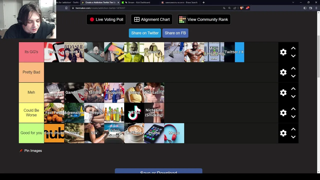This screenshot has width=320, height=180.
Task: Toggle the browser sidebar panel icon
Action: tap(305, 8)
